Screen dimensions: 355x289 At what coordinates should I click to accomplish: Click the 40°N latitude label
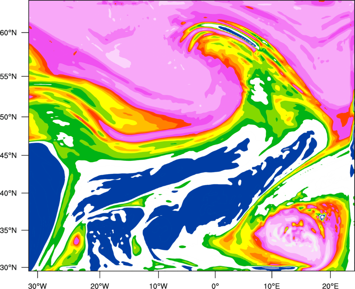point(8,193)
